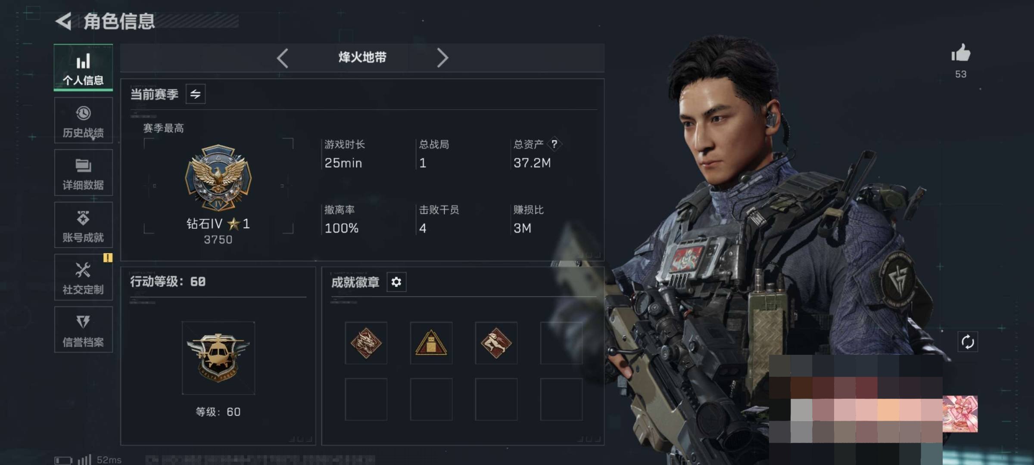Open the helicopter level 60 badge

click(218, 358)
